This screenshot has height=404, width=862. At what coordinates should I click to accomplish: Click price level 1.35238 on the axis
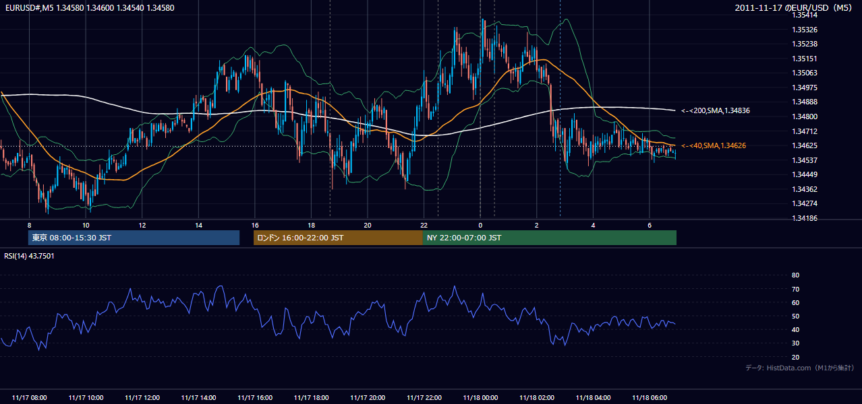(x=805, y=44)
